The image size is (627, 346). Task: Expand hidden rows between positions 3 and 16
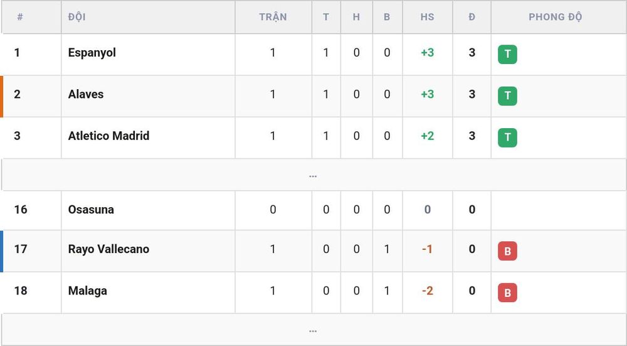[313, 175]
